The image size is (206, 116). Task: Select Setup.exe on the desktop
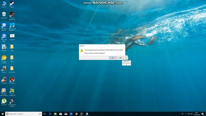pyautogui.click(x=4, y=48)
